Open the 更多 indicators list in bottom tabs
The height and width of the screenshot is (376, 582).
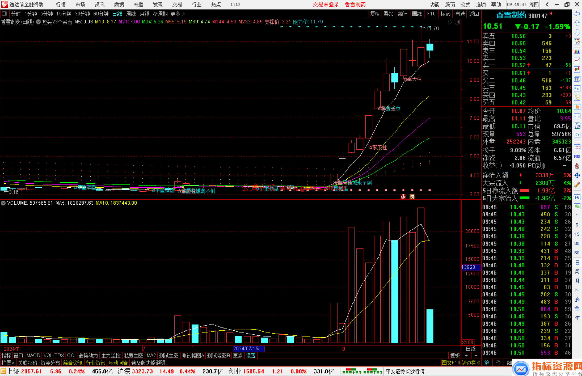tap(238, 356)
